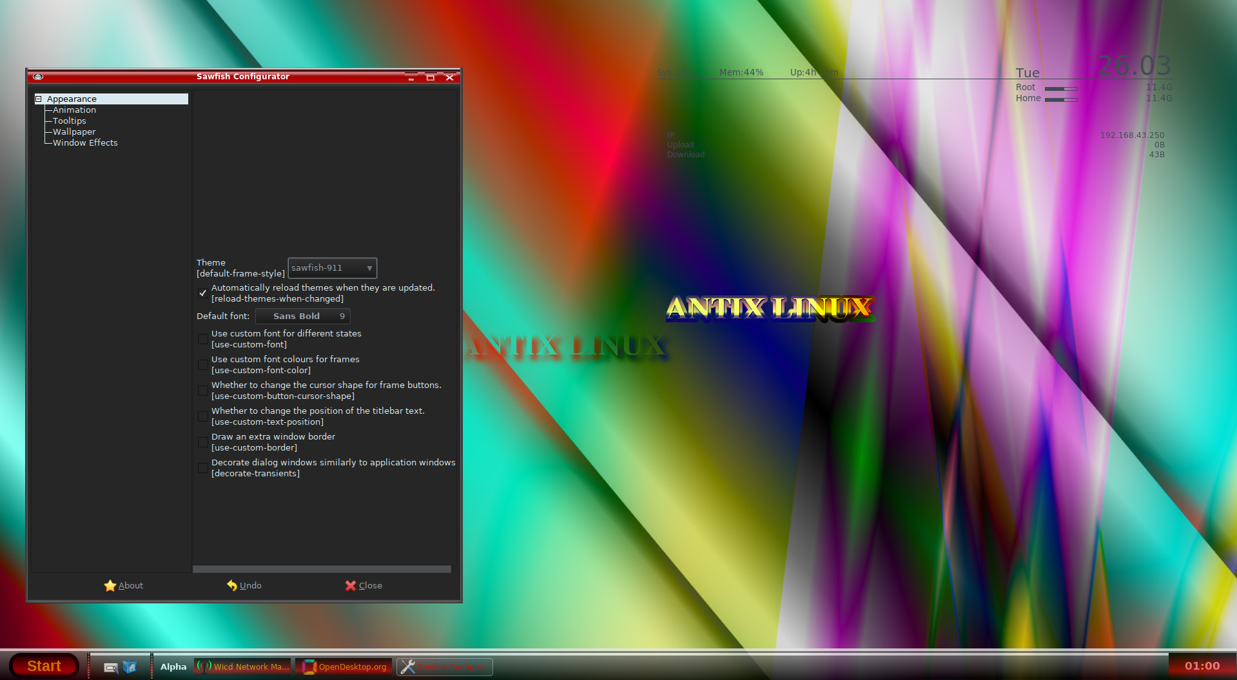1237x680 pixels.
Task: Switch to OpenDesktop.org in taskbar
Action: 344,666
